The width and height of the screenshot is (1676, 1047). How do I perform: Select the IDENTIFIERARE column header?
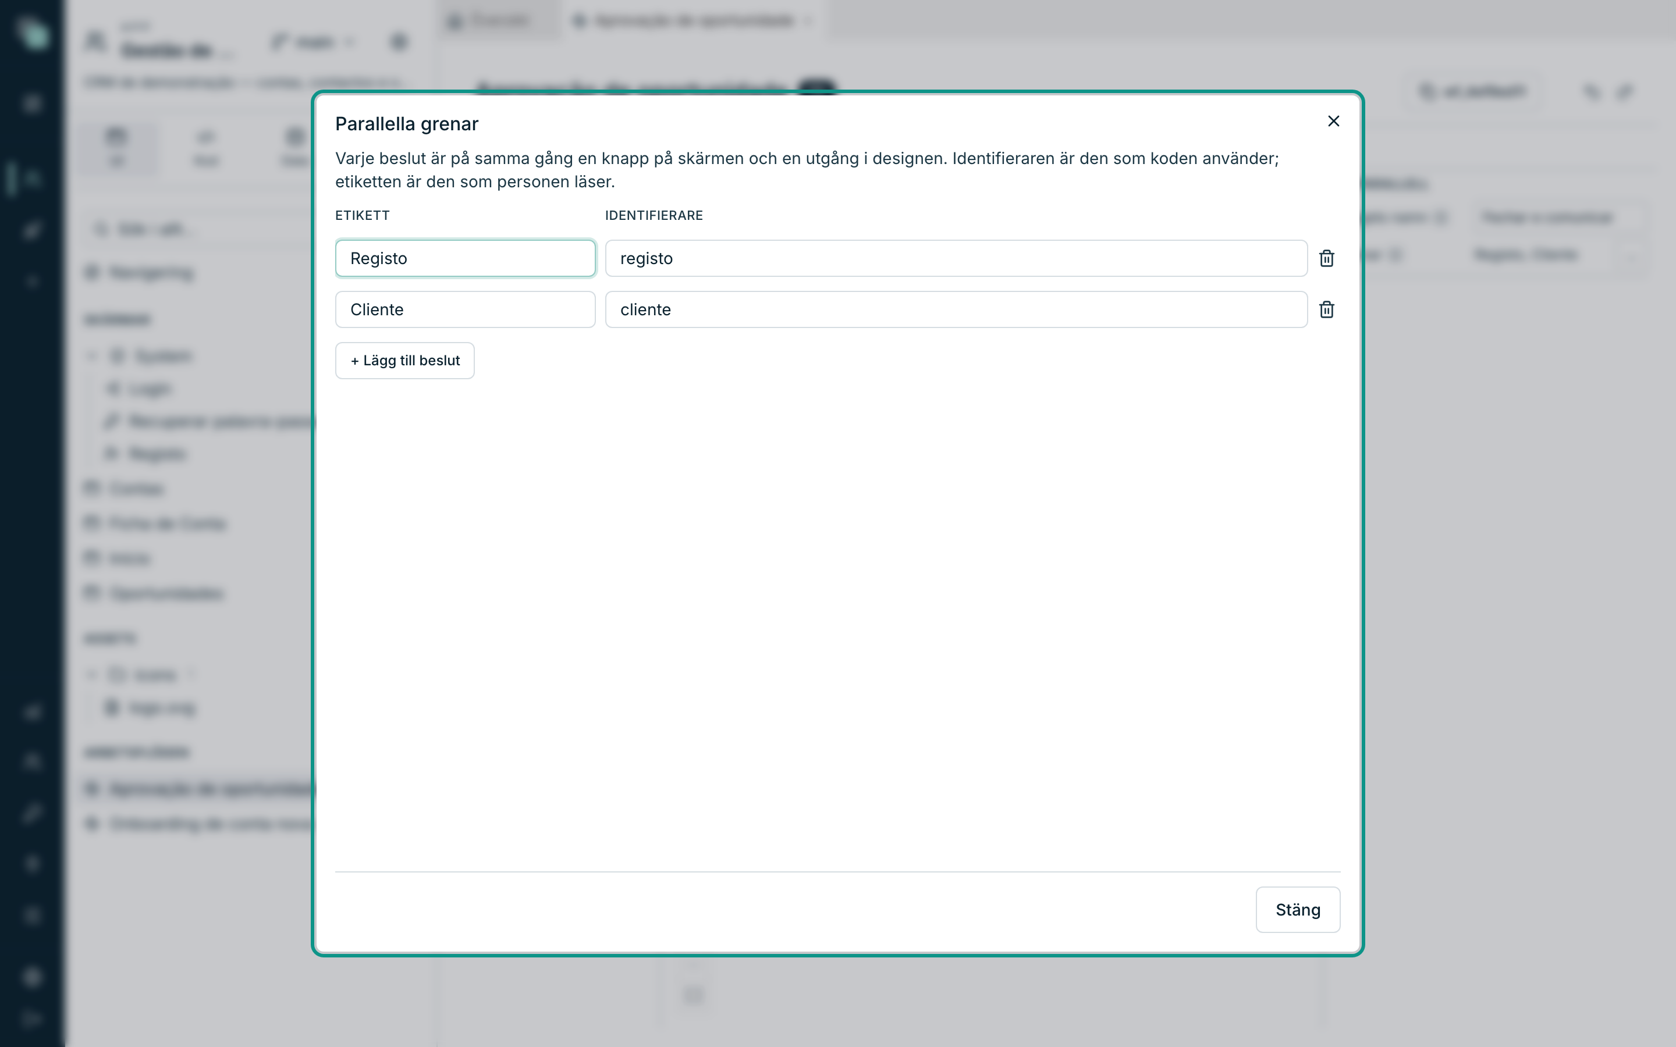coord(654,215)
